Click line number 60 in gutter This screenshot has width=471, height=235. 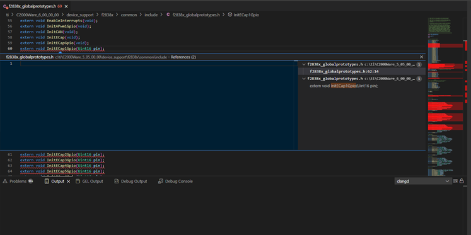pyautogui.click(x=10, y=49)
